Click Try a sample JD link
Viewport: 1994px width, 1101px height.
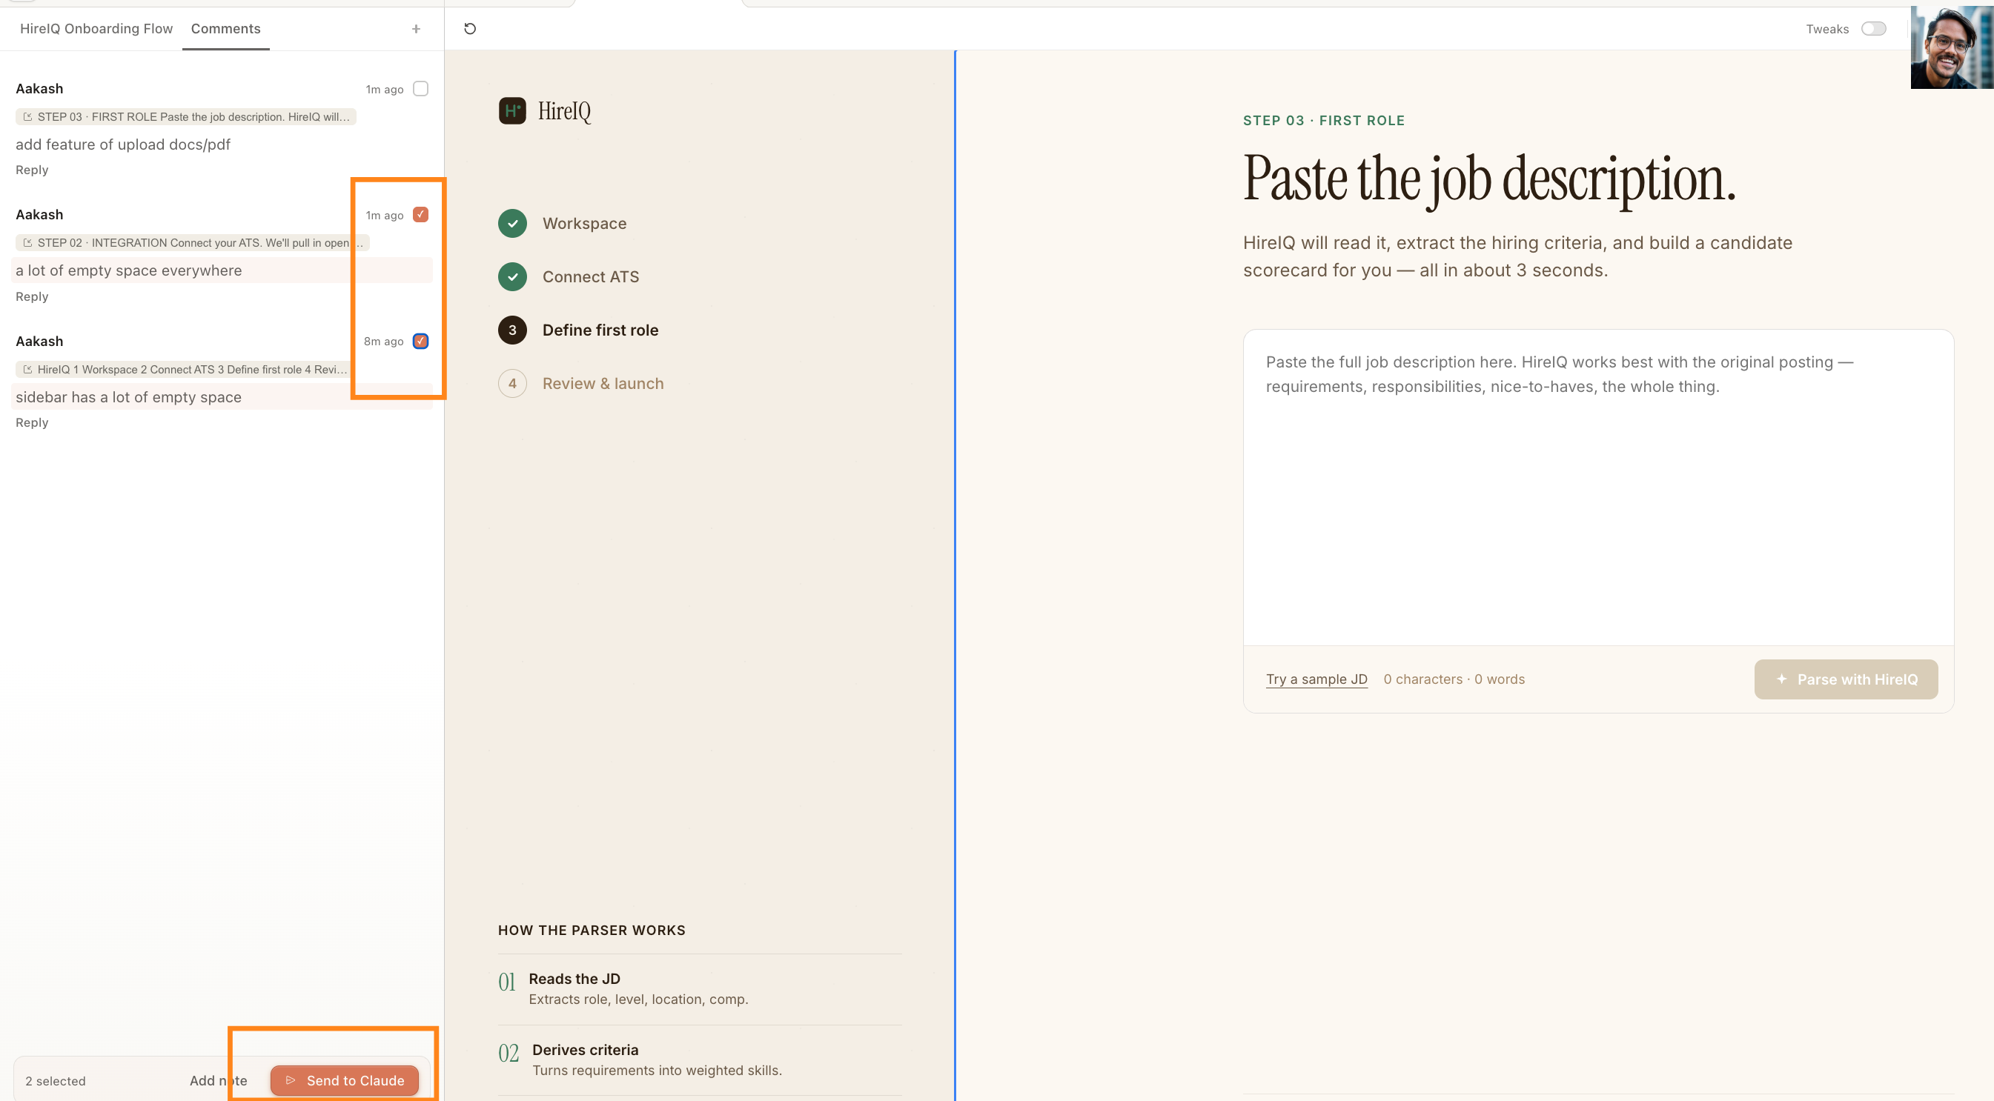(1316, 679)
